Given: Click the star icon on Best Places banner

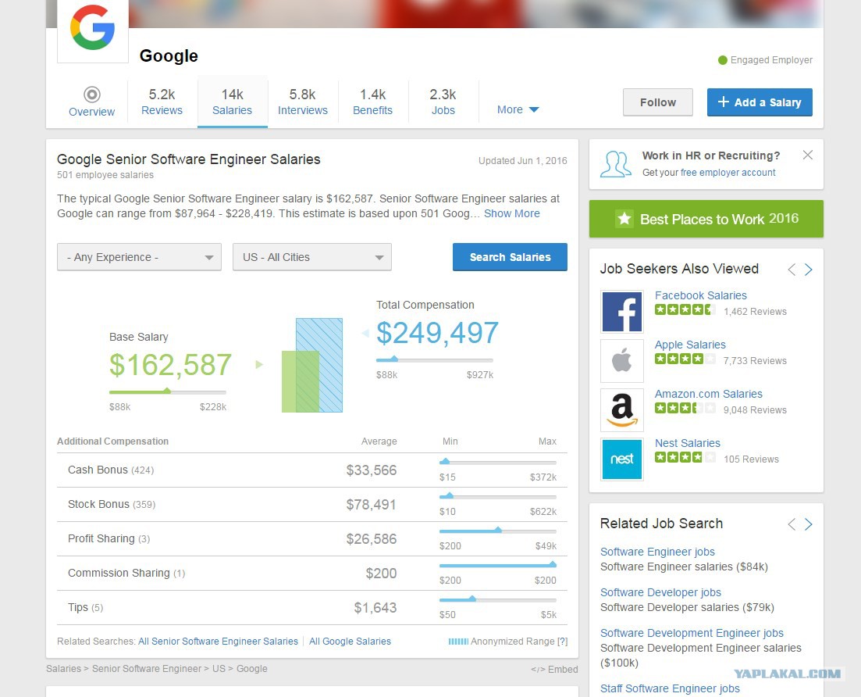Looking at the screenshot, I should tap(624, 219).
